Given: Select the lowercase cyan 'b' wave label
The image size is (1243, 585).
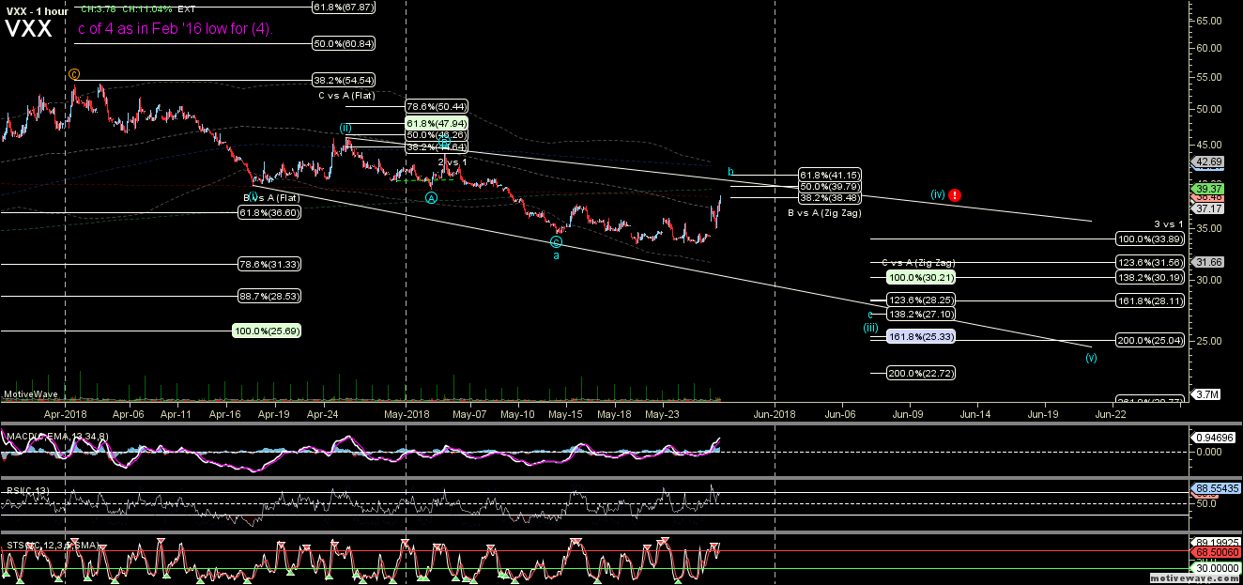Looking at the screenshot, I should click(731, 172).
